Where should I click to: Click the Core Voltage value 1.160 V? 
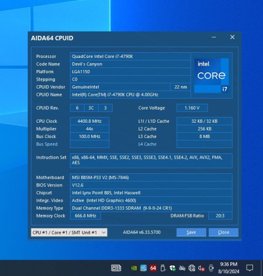[192, 108]
